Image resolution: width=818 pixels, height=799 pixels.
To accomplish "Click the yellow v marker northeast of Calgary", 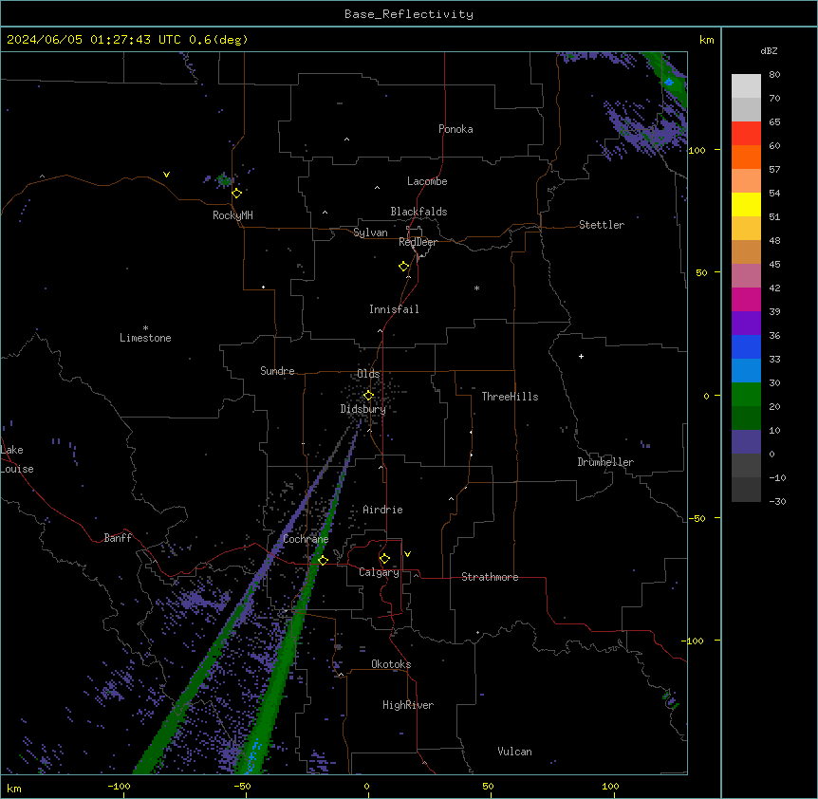I will [x=407, y=554].
